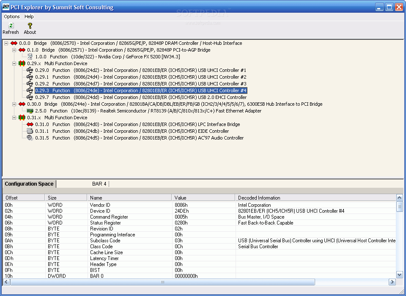
Task: Select the 0.29.2 USB UHCI Controller #3 row
Action: click(x=140, y=84)
